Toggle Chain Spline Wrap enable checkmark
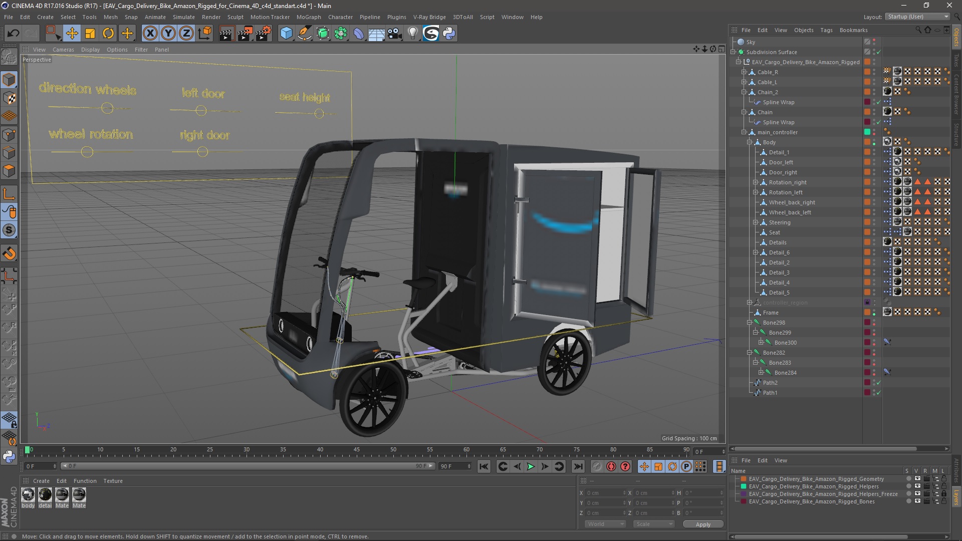 (878, 122)
